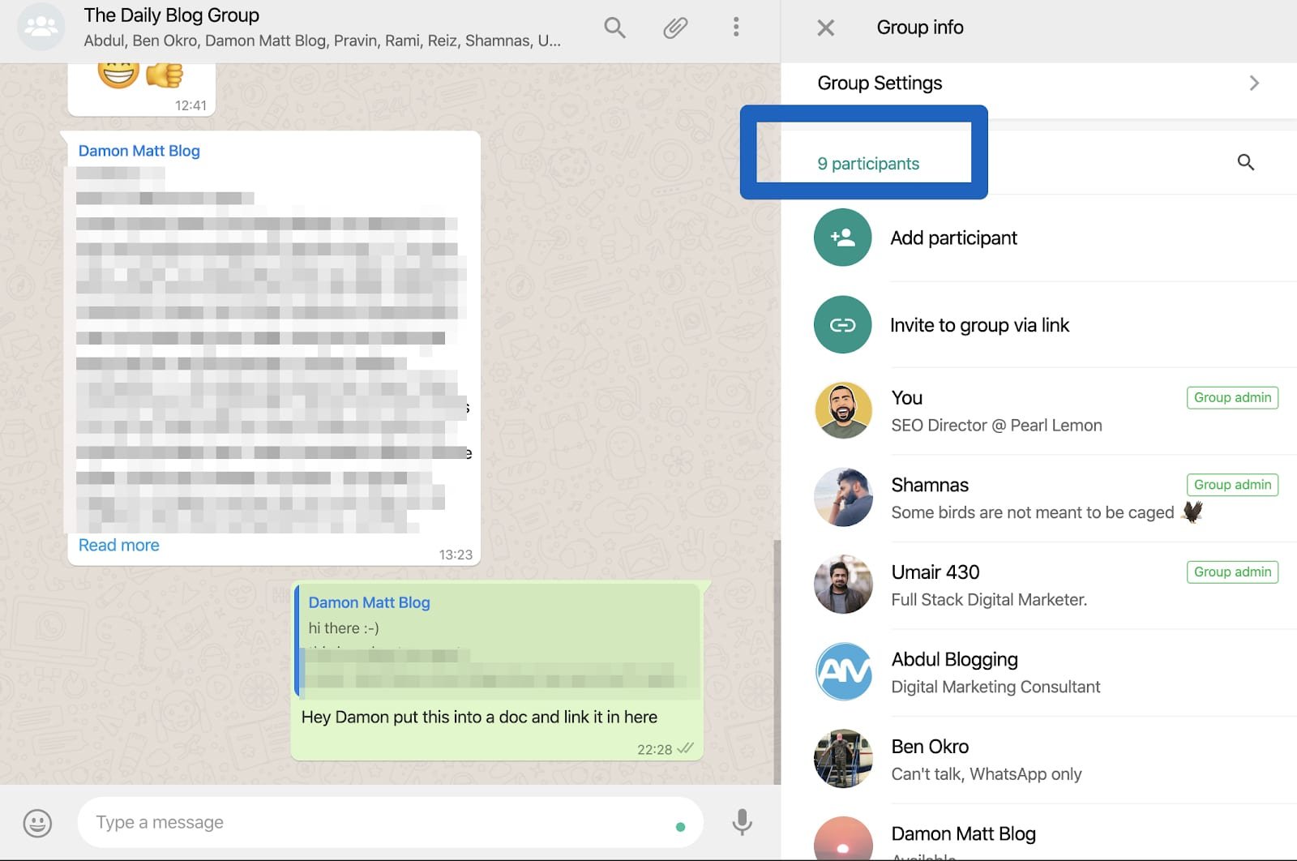
Task: Select participant name Umair 430
Action: (x=935, y=572)
